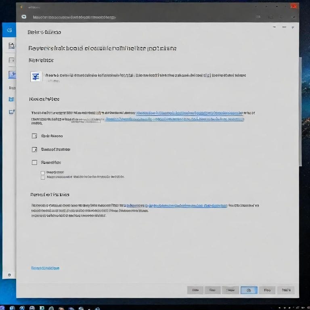Select the blue folder icon in the background sidebar
Screen dimensions: 310x310
(x=11, y=99)
